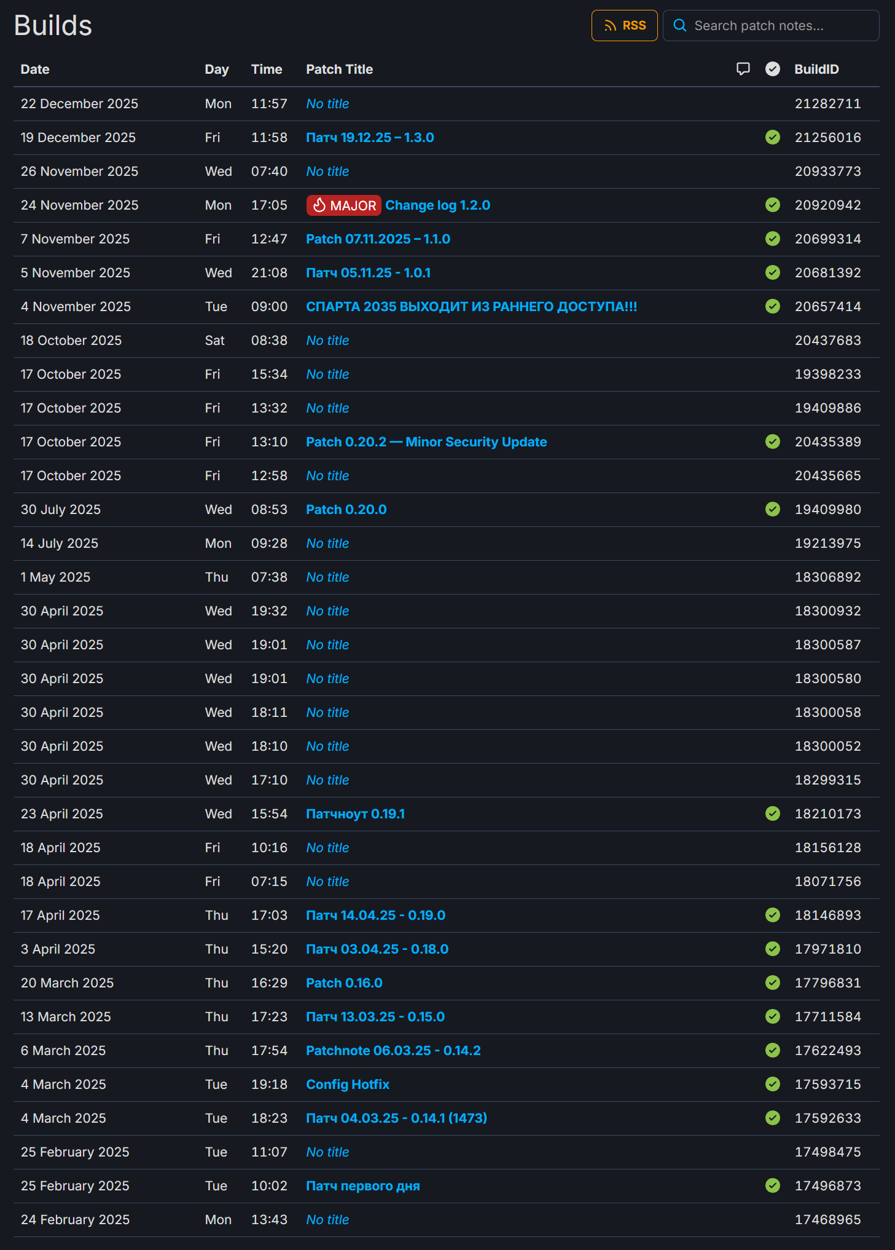Open Patchnote 06.03.25 - 0.14.2
Viewport: 895px width, 1250px height.
[x=393, y=1051]
